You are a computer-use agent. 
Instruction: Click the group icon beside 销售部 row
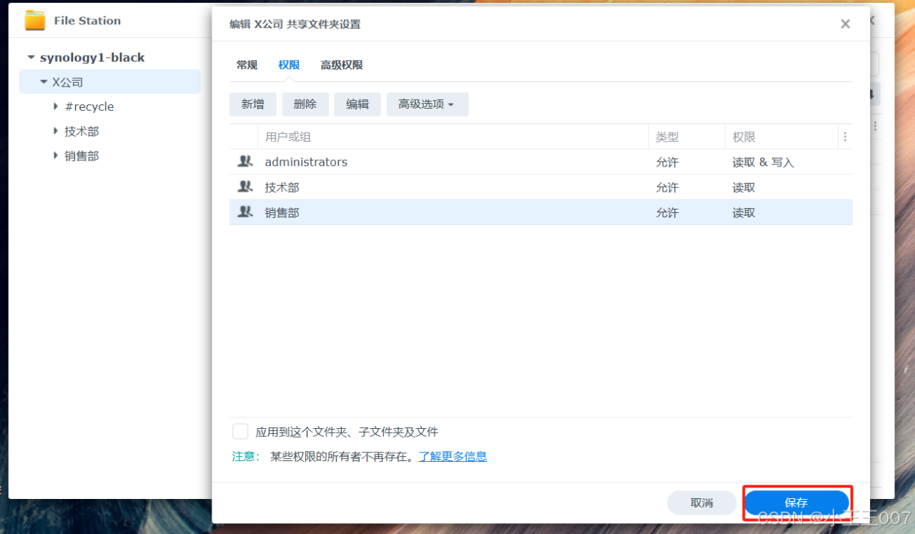point(245,212)
